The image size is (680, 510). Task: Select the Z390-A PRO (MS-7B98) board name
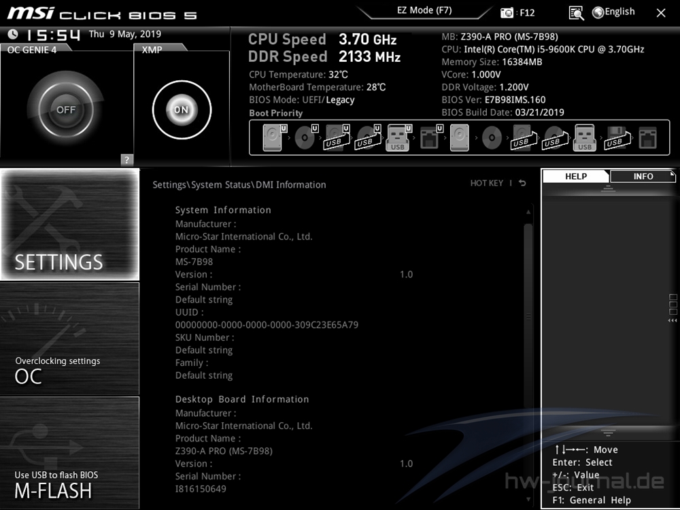(224, 451)
